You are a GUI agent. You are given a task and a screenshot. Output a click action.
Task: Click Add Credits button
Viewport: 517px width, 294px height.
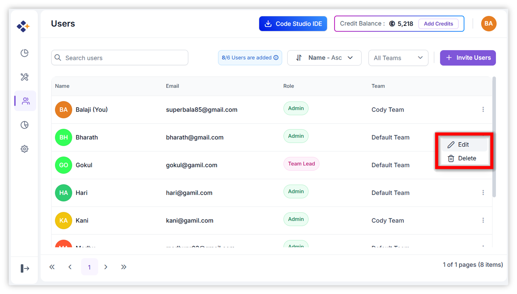click(438, 24)
